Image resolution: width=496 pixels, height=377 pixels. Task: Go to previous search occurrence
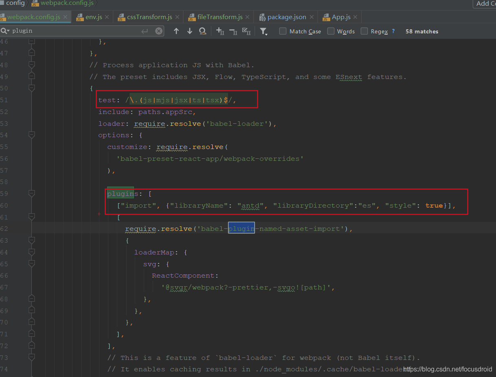pos(176,31)
